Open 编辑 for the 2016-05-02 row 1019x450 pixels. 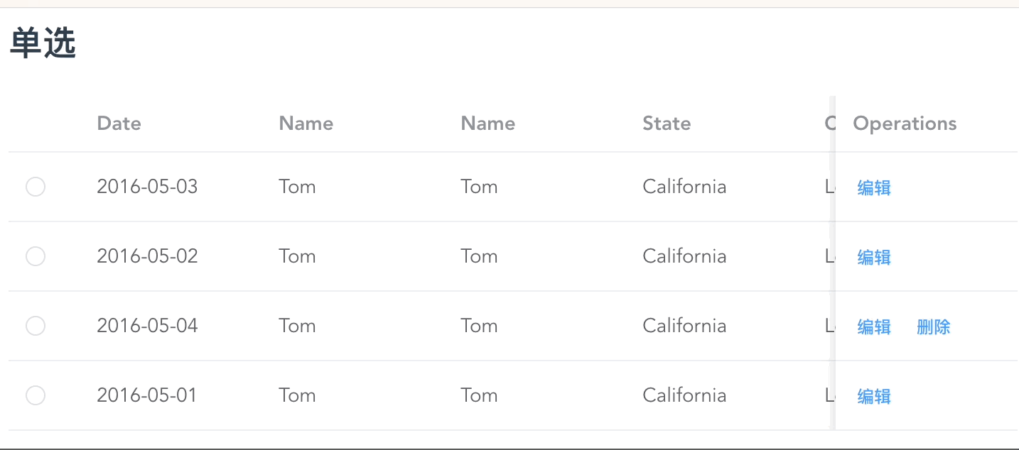[874, 257]
